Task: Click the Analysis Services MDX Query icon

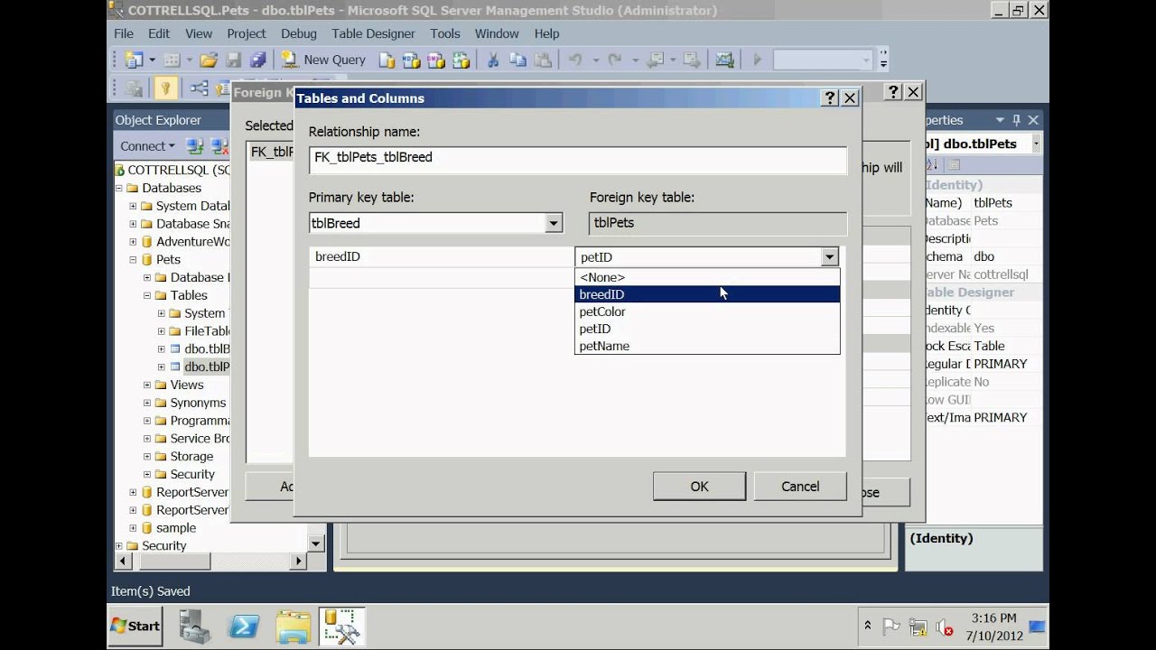Action: click(412, 60)
